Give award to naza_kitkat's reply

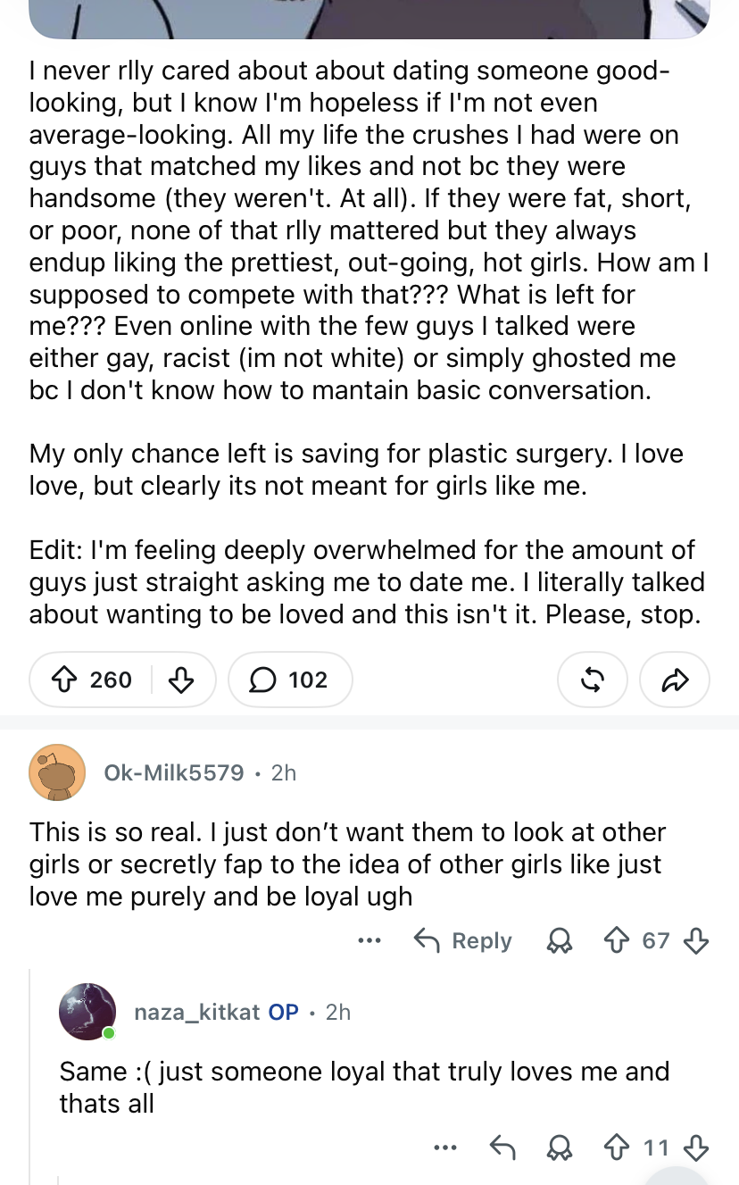560,1147
